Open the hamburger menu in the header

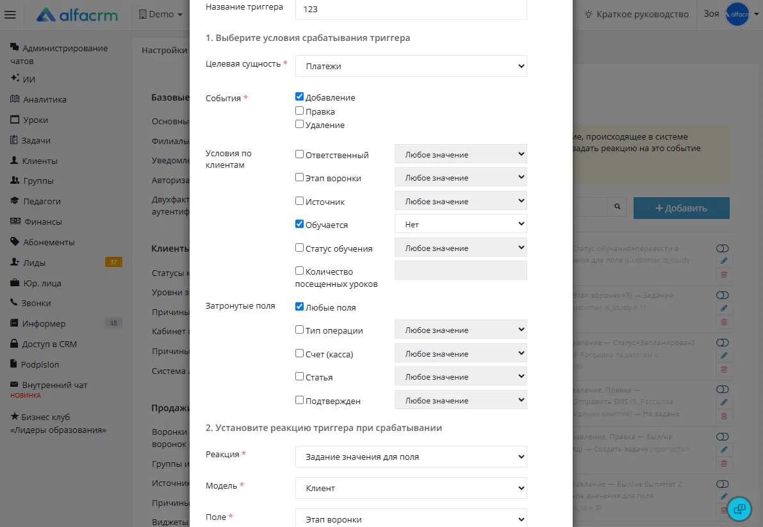(x=10, y=15)
